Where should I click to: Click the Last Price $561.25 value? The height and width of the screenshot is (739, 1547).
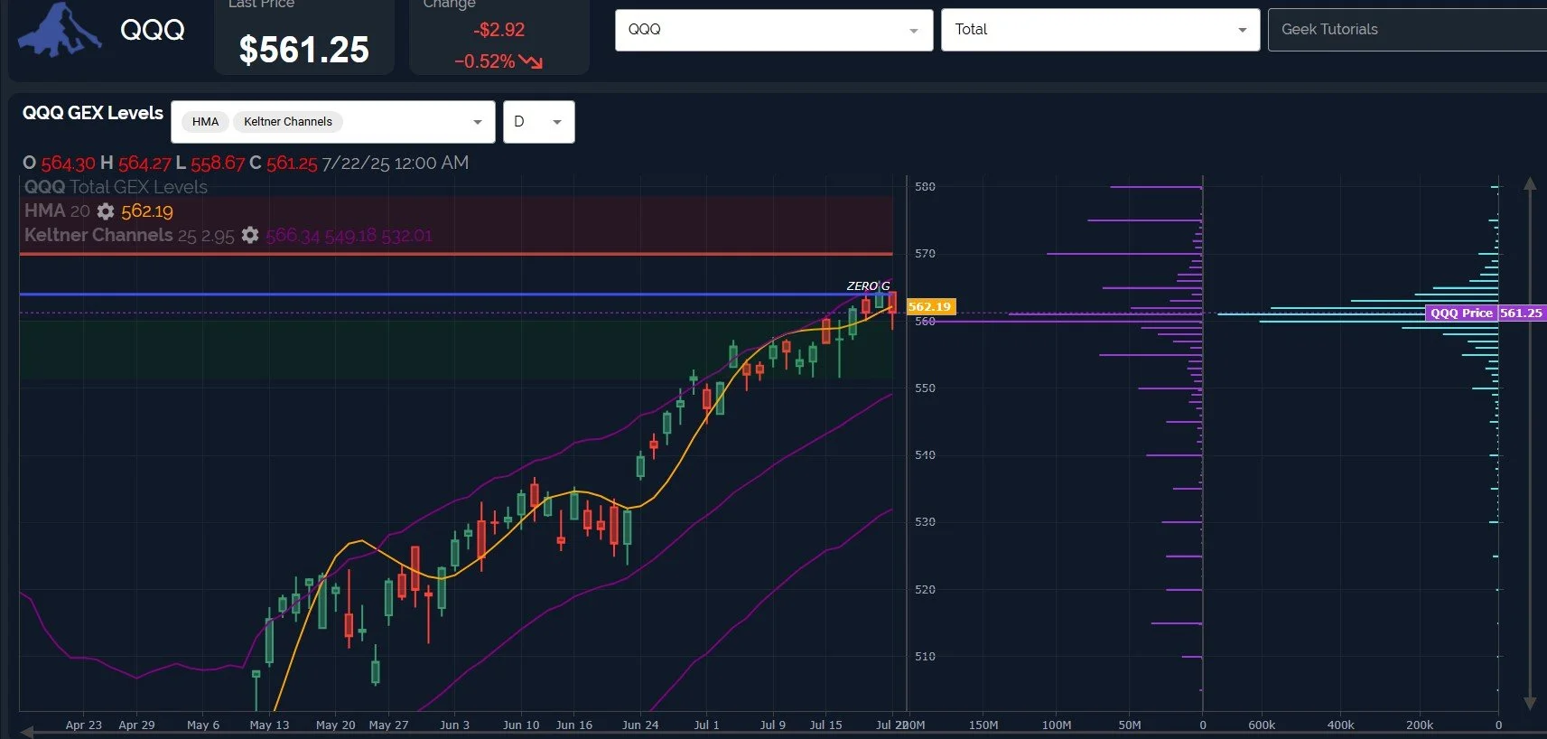(x=304, y=50)
